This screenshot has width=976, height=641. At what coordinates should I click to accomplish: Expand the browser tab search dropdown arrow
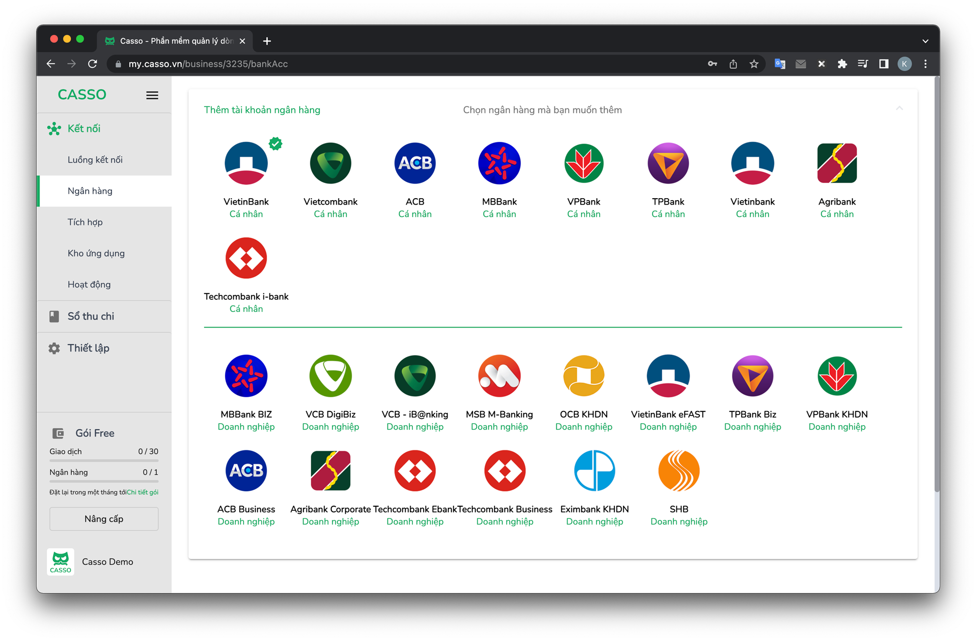925,41
